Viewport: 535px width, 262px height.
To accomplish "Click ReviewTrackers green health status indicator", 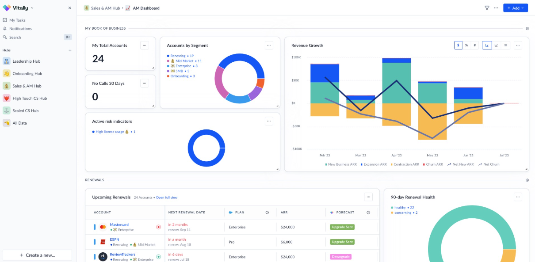I will 158,257.
